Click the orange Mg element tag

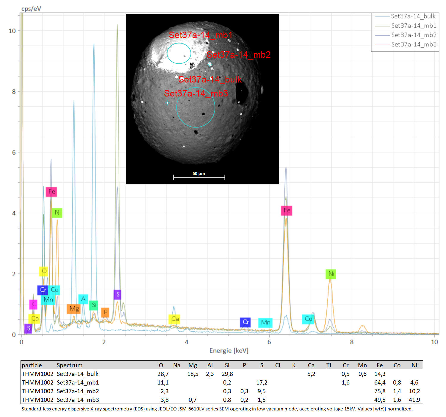point(74,309)
